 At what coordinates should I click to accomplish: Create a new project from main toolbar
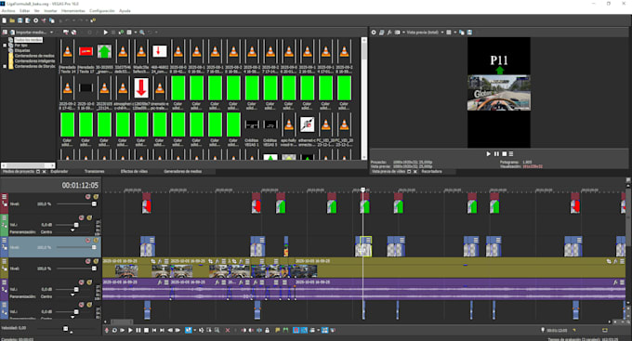click(x=5, y=20)
